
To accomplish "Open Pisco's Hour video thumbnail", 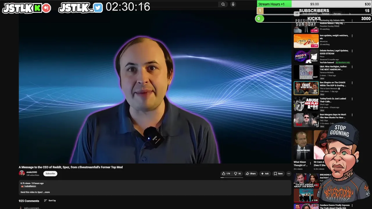I will tap(306, 56).
